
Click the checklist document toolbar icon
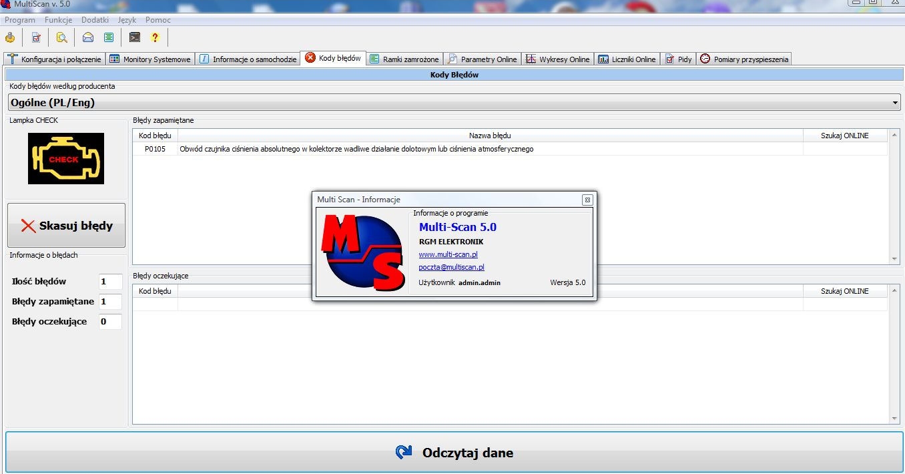coord(36,37)
